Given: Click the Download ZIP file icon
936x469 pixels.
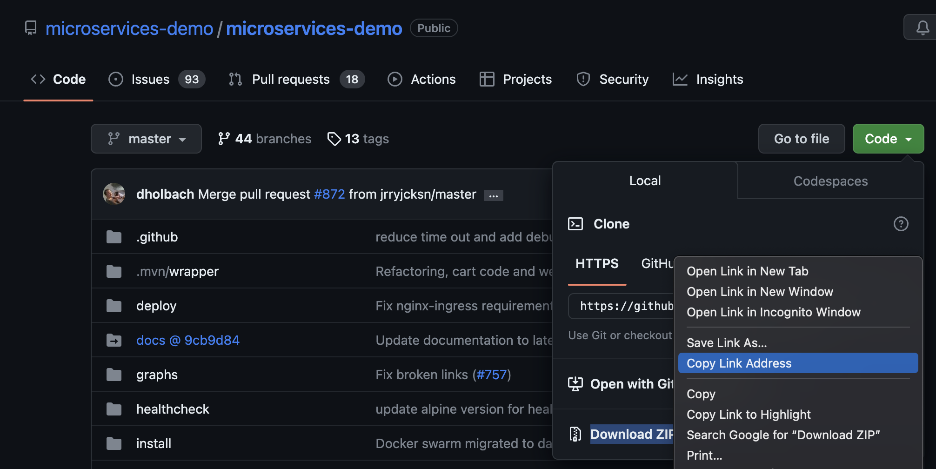Looking at the screenshot, I should tap(575, 434).
